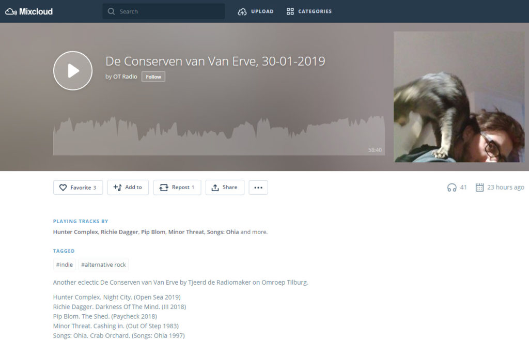Open OT Radio profile link

[x=125, y=76]
